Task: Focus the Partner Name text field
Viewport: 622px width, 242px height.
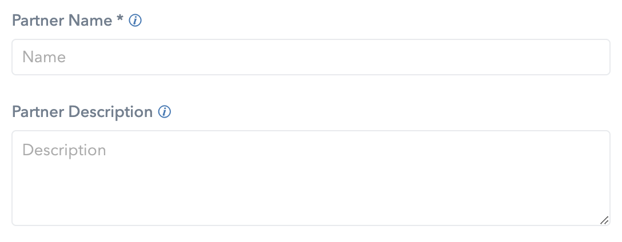Action: click(x=311, y=57)
